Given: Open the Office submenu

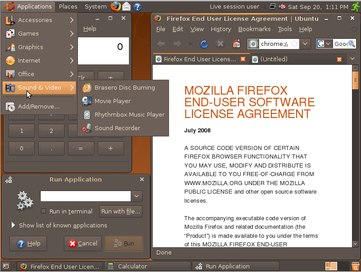Looking at the screenshot, I should pos(39,74).
